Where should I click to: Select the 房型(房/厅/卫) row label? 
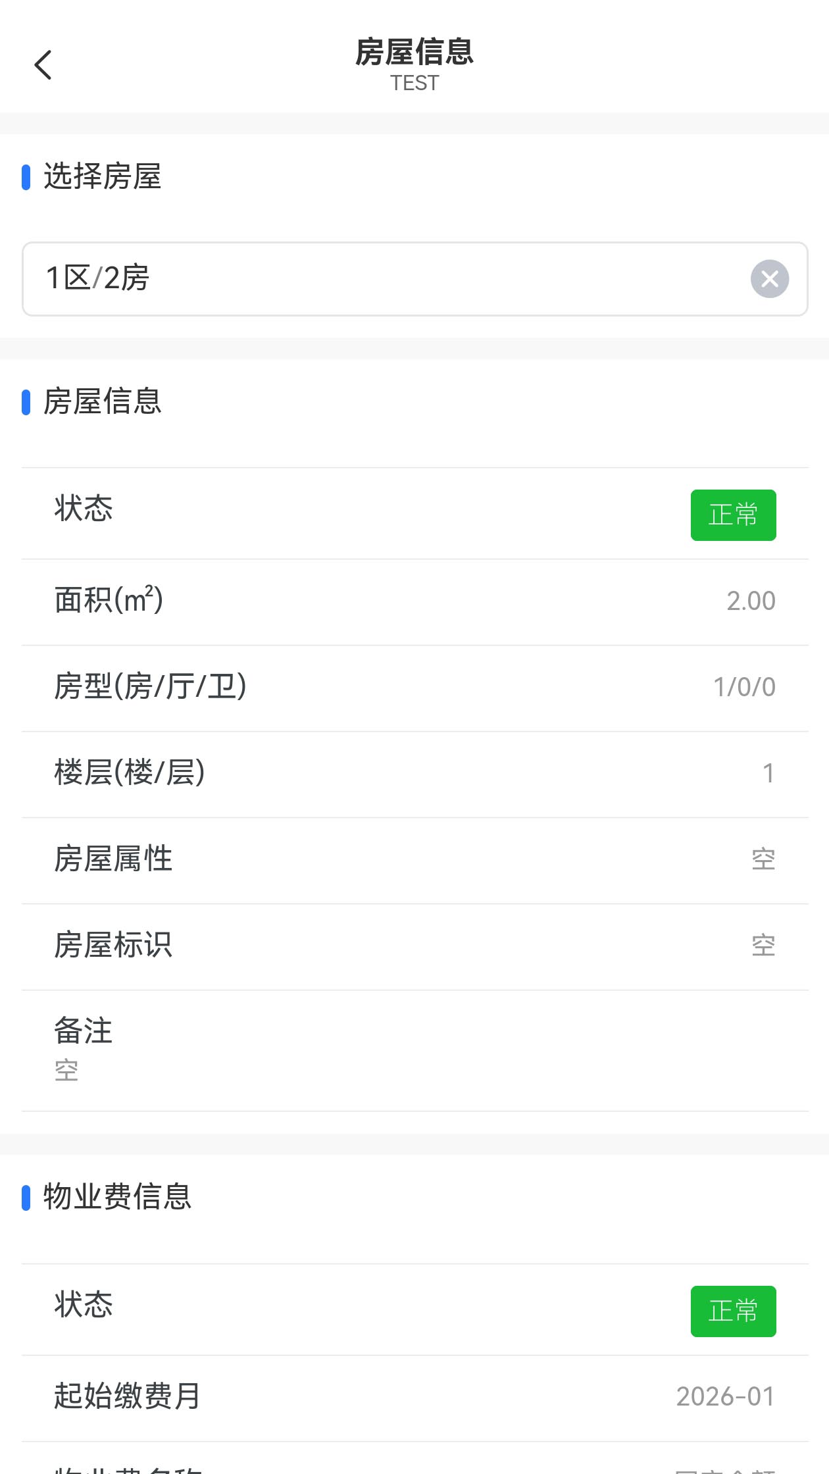150,686
